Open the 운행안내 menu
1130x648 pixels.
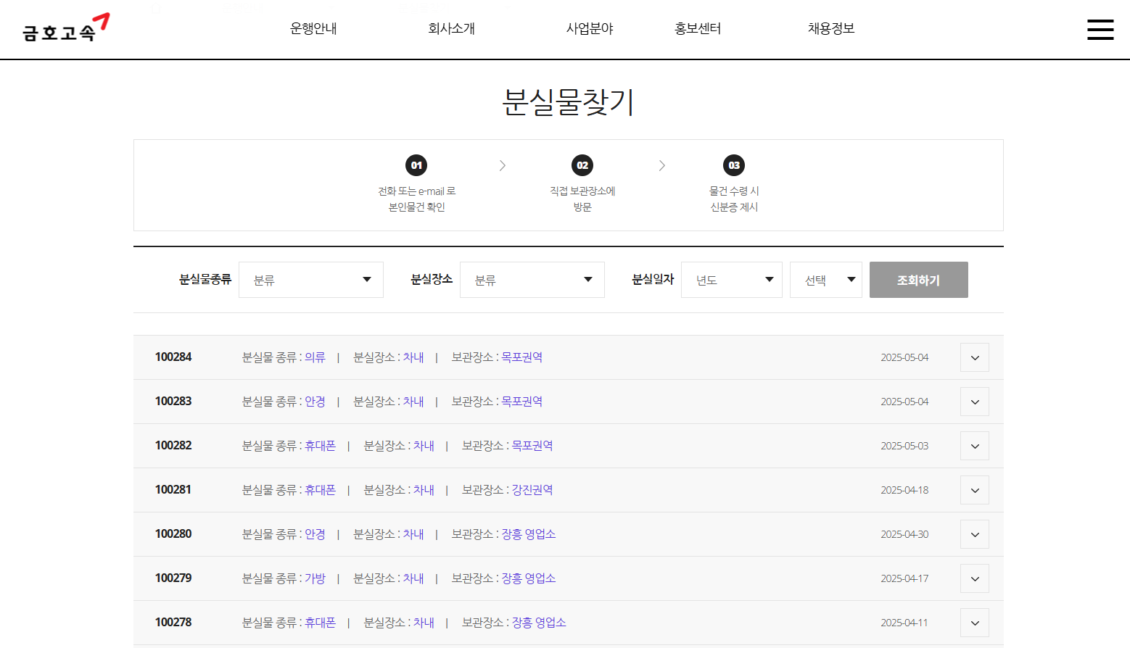(x=313, y=28)
